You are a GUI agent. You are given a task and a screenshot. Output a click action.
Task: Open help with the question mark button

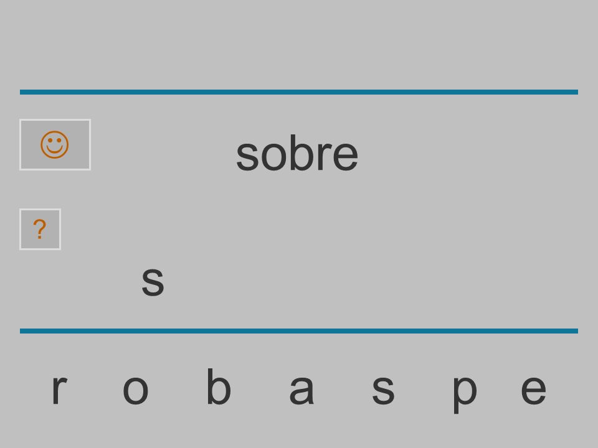click(x=40, y=230)
